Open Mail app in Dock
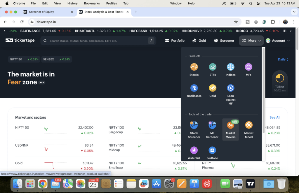This screenshot has width=299, height=193. 55,184
